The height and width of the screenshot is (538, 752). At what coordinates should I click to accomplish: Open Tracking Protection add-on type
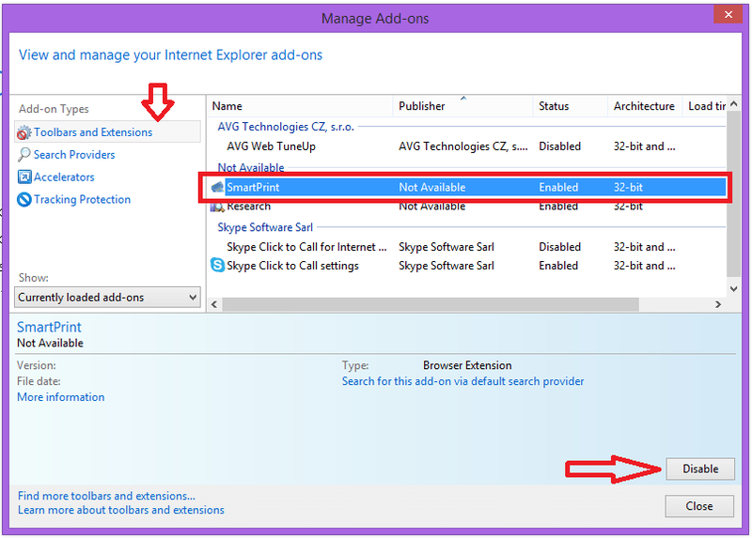[82, 199]
